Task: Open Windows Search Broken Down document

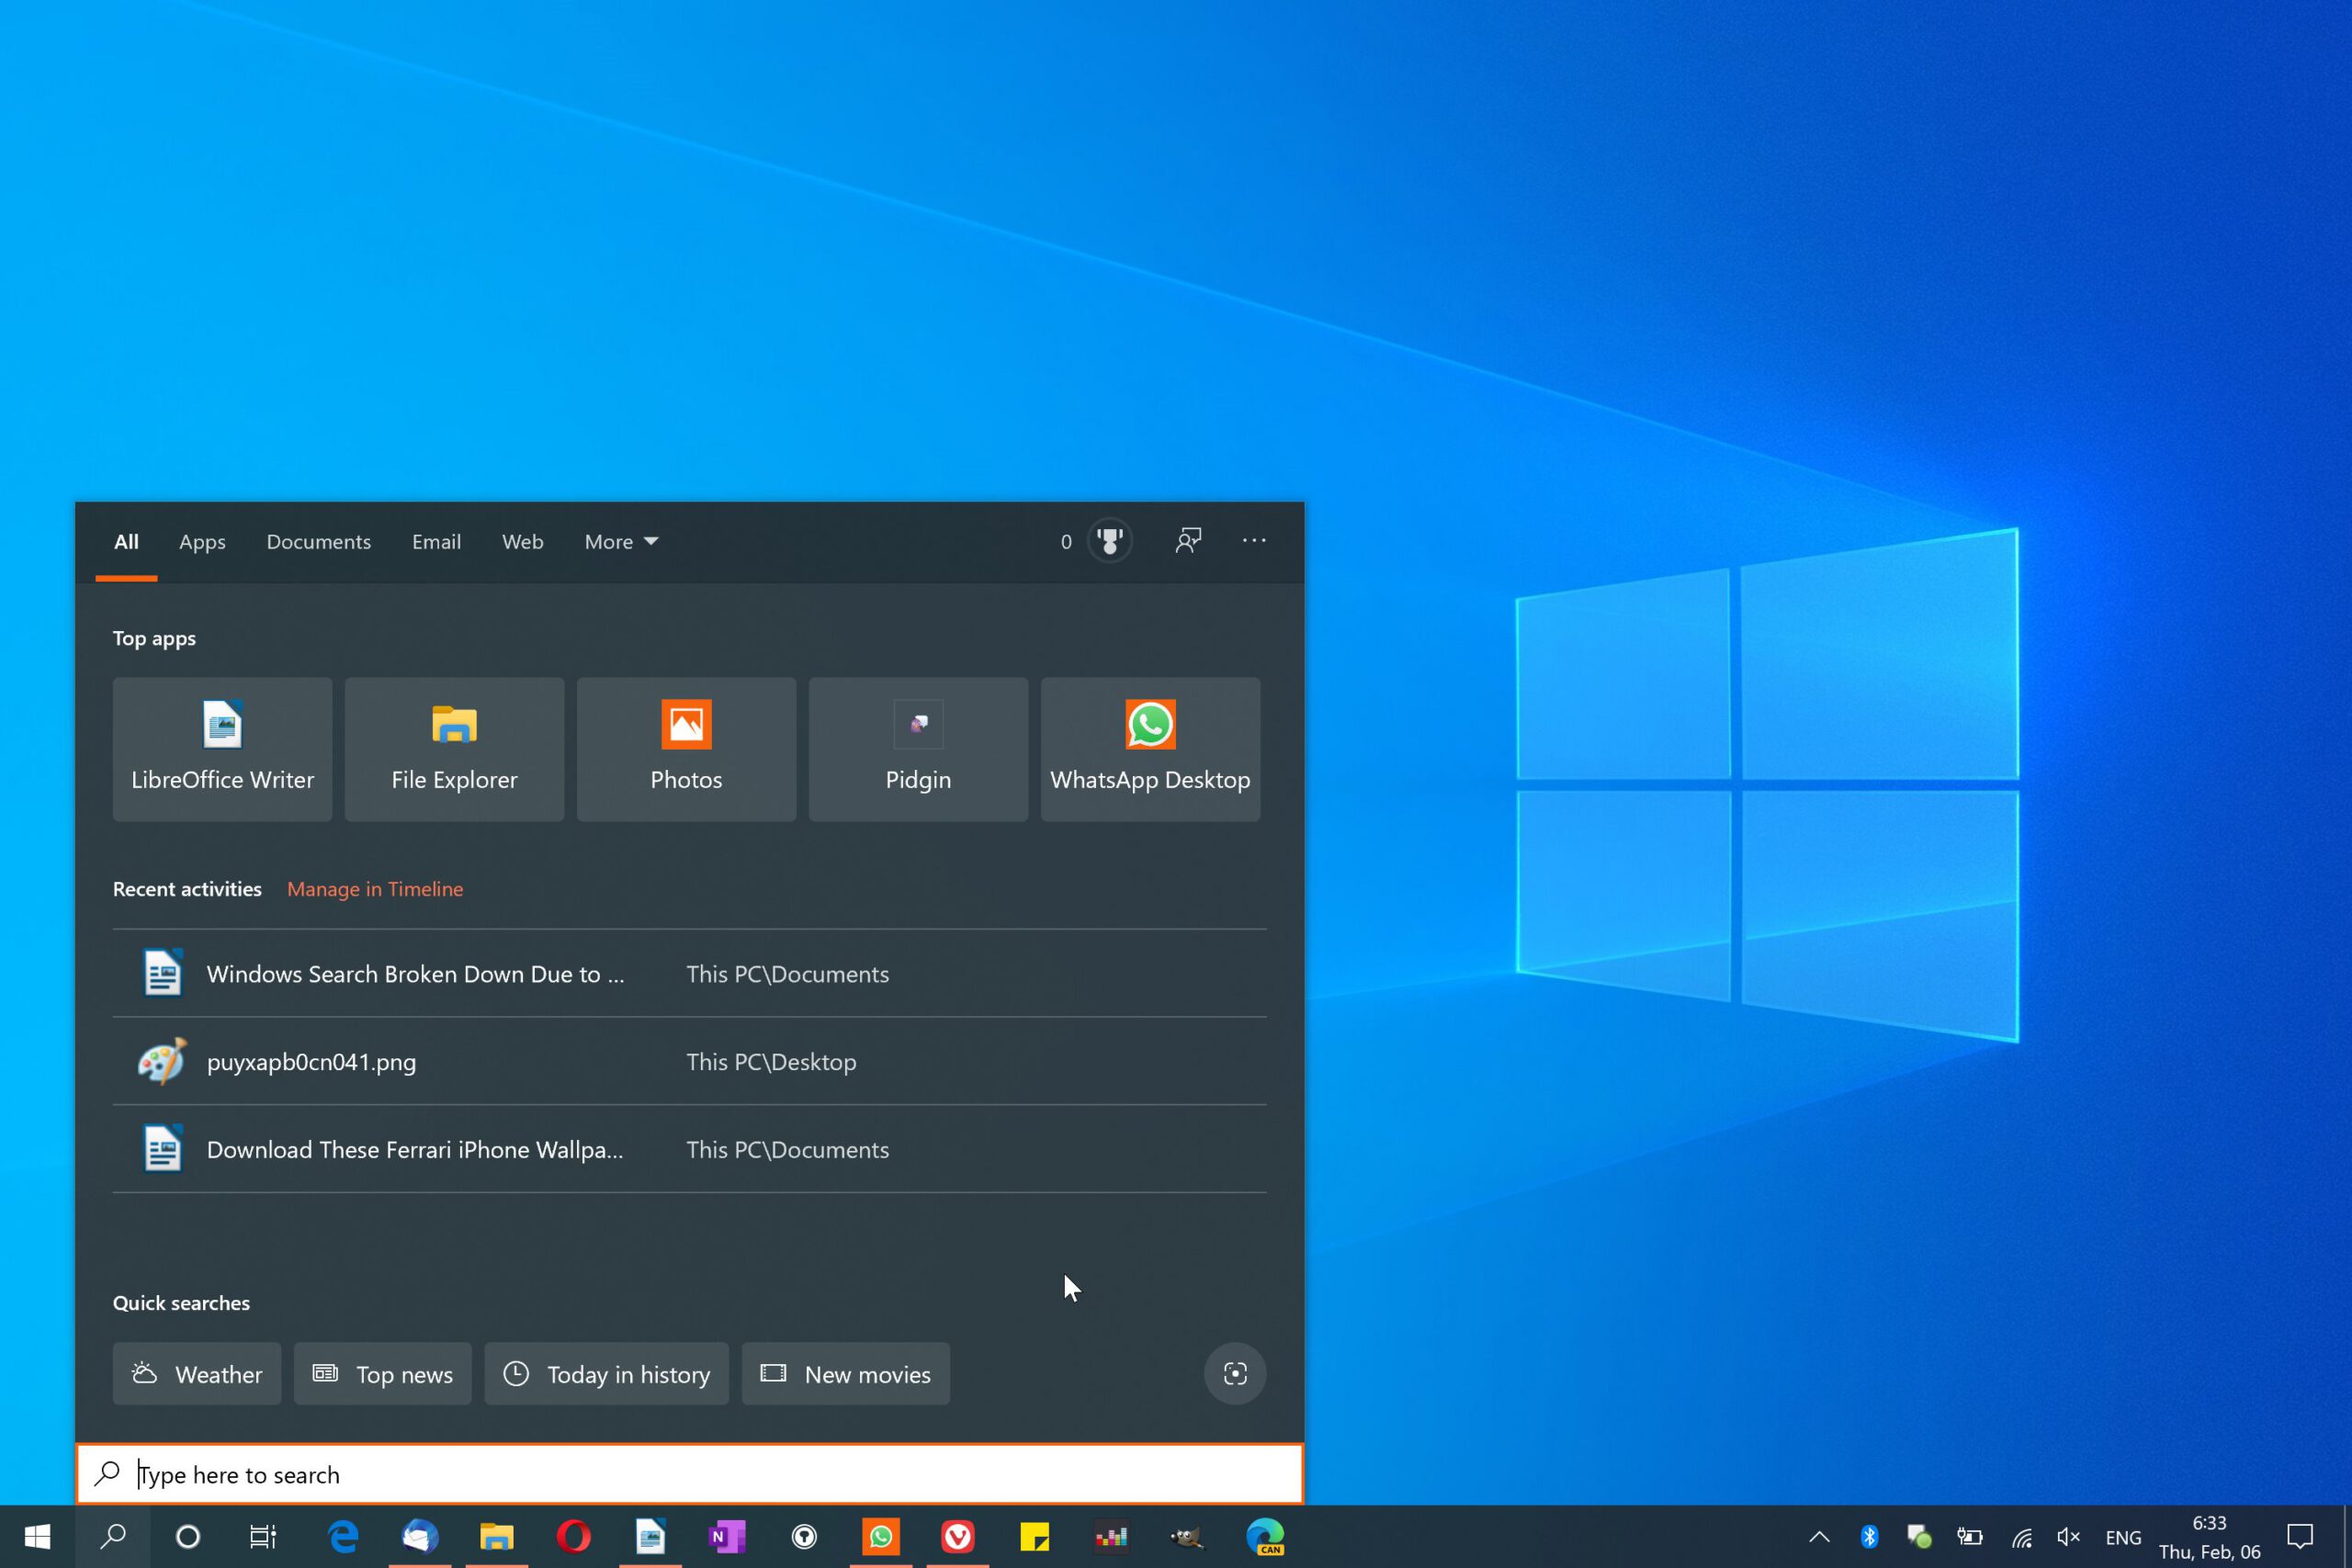Action: pos(689,973)
